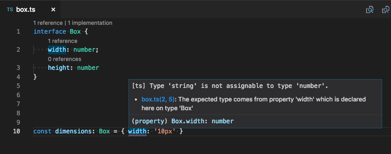
Task: Click line number 1 in gutter
Action: (x=18, y=32)
